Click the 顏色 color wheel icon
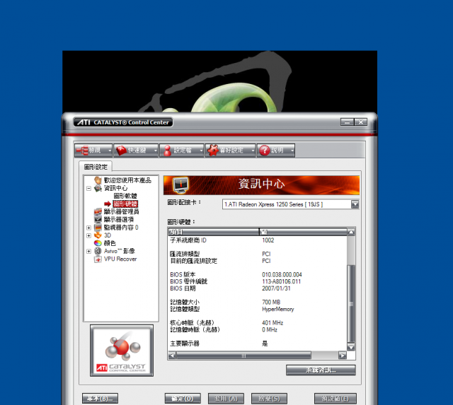This screenshot has width=453, height=405. coord(98,243)
